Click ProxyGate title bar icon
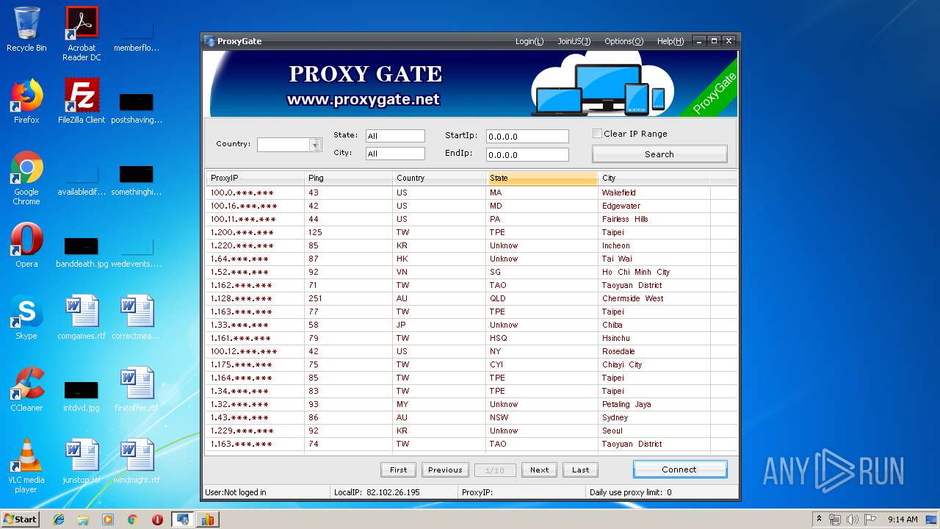 pyautogui.click(x=209, y=41)
